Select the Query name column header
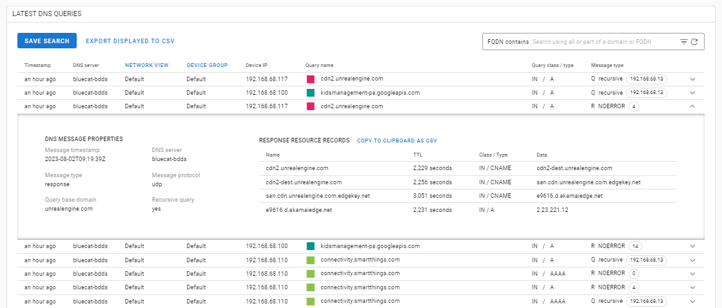This screenshot has width=722, height=308. pyautogui.click(x=319, y=65)
